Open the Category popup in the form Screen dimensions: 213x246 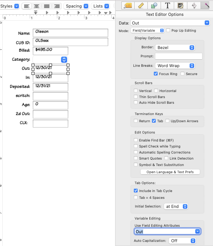(x=50, y=60)
